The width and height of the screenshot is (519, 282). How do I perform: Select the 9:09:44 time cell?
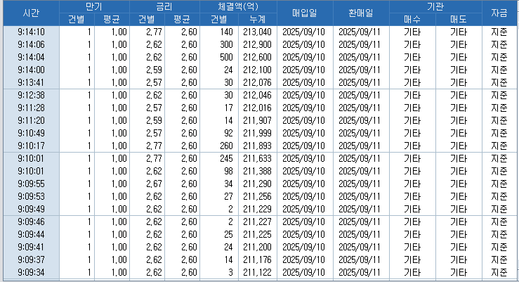(31, 235)
